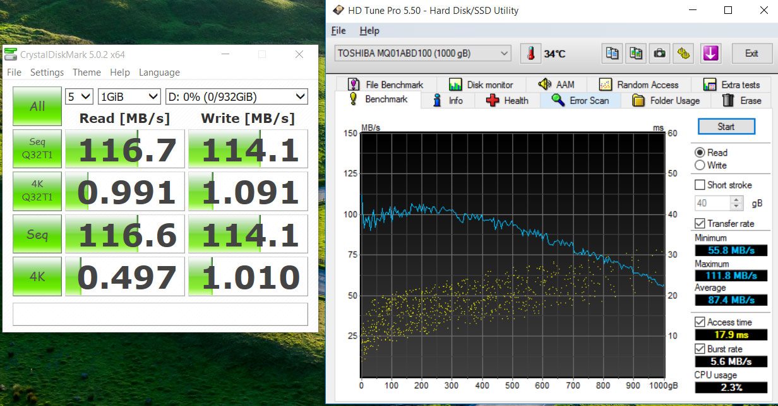
Task: Open the Settings menu in CrystalDiskMark
Action: (x=47, y=72)
